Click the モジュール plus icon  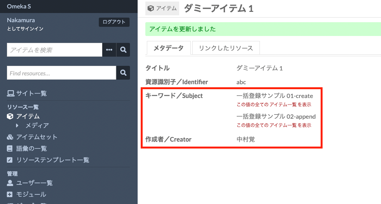tap(10, 194)
